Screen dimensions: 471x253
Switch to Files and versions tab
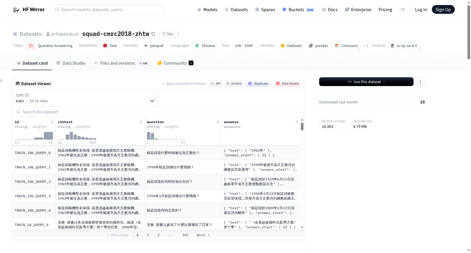[x=121, y=63]
